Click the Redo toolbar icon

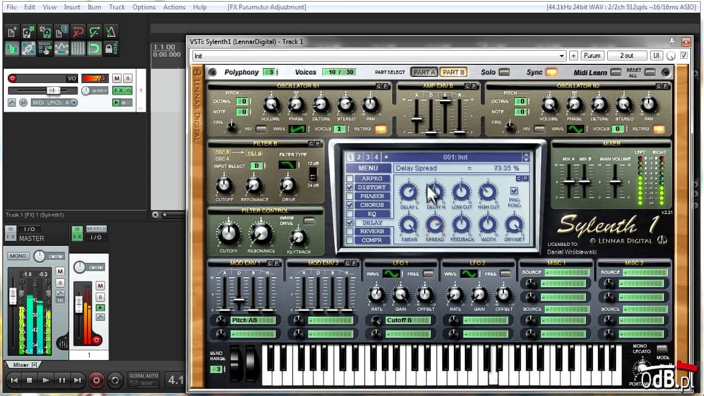pyautogui.click(x=94, y=32)
